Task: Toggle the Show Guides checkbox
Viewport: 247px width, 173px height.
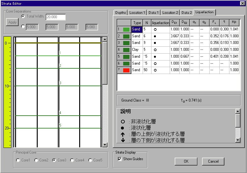Action: pos(119,159)
